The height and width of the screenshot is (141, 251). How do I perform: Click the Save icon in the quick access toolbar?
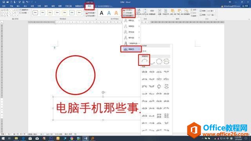pos(4,2)
